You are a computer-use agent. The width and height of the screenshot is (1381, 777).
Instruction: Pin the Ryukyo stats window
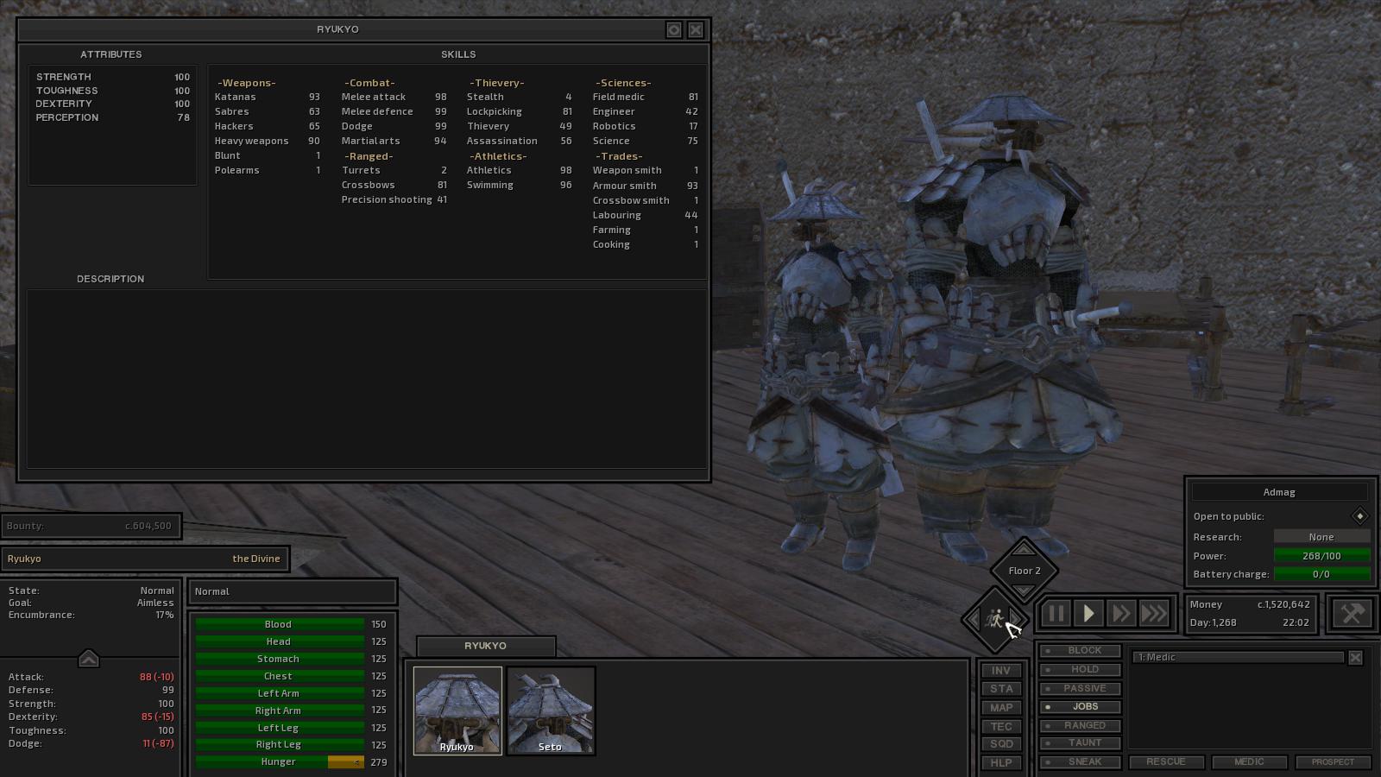674,30
